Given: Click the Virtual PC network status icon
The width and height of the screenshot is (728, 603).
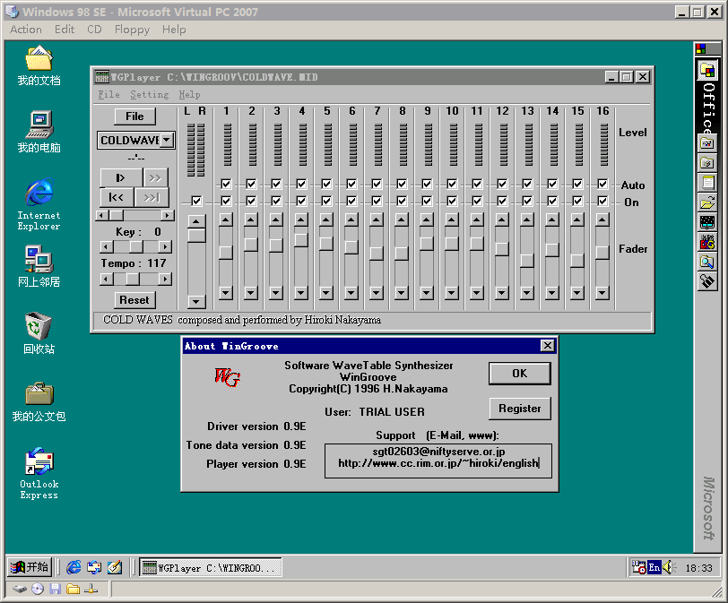Looking at the screenshot, I should tap(91, 589).
